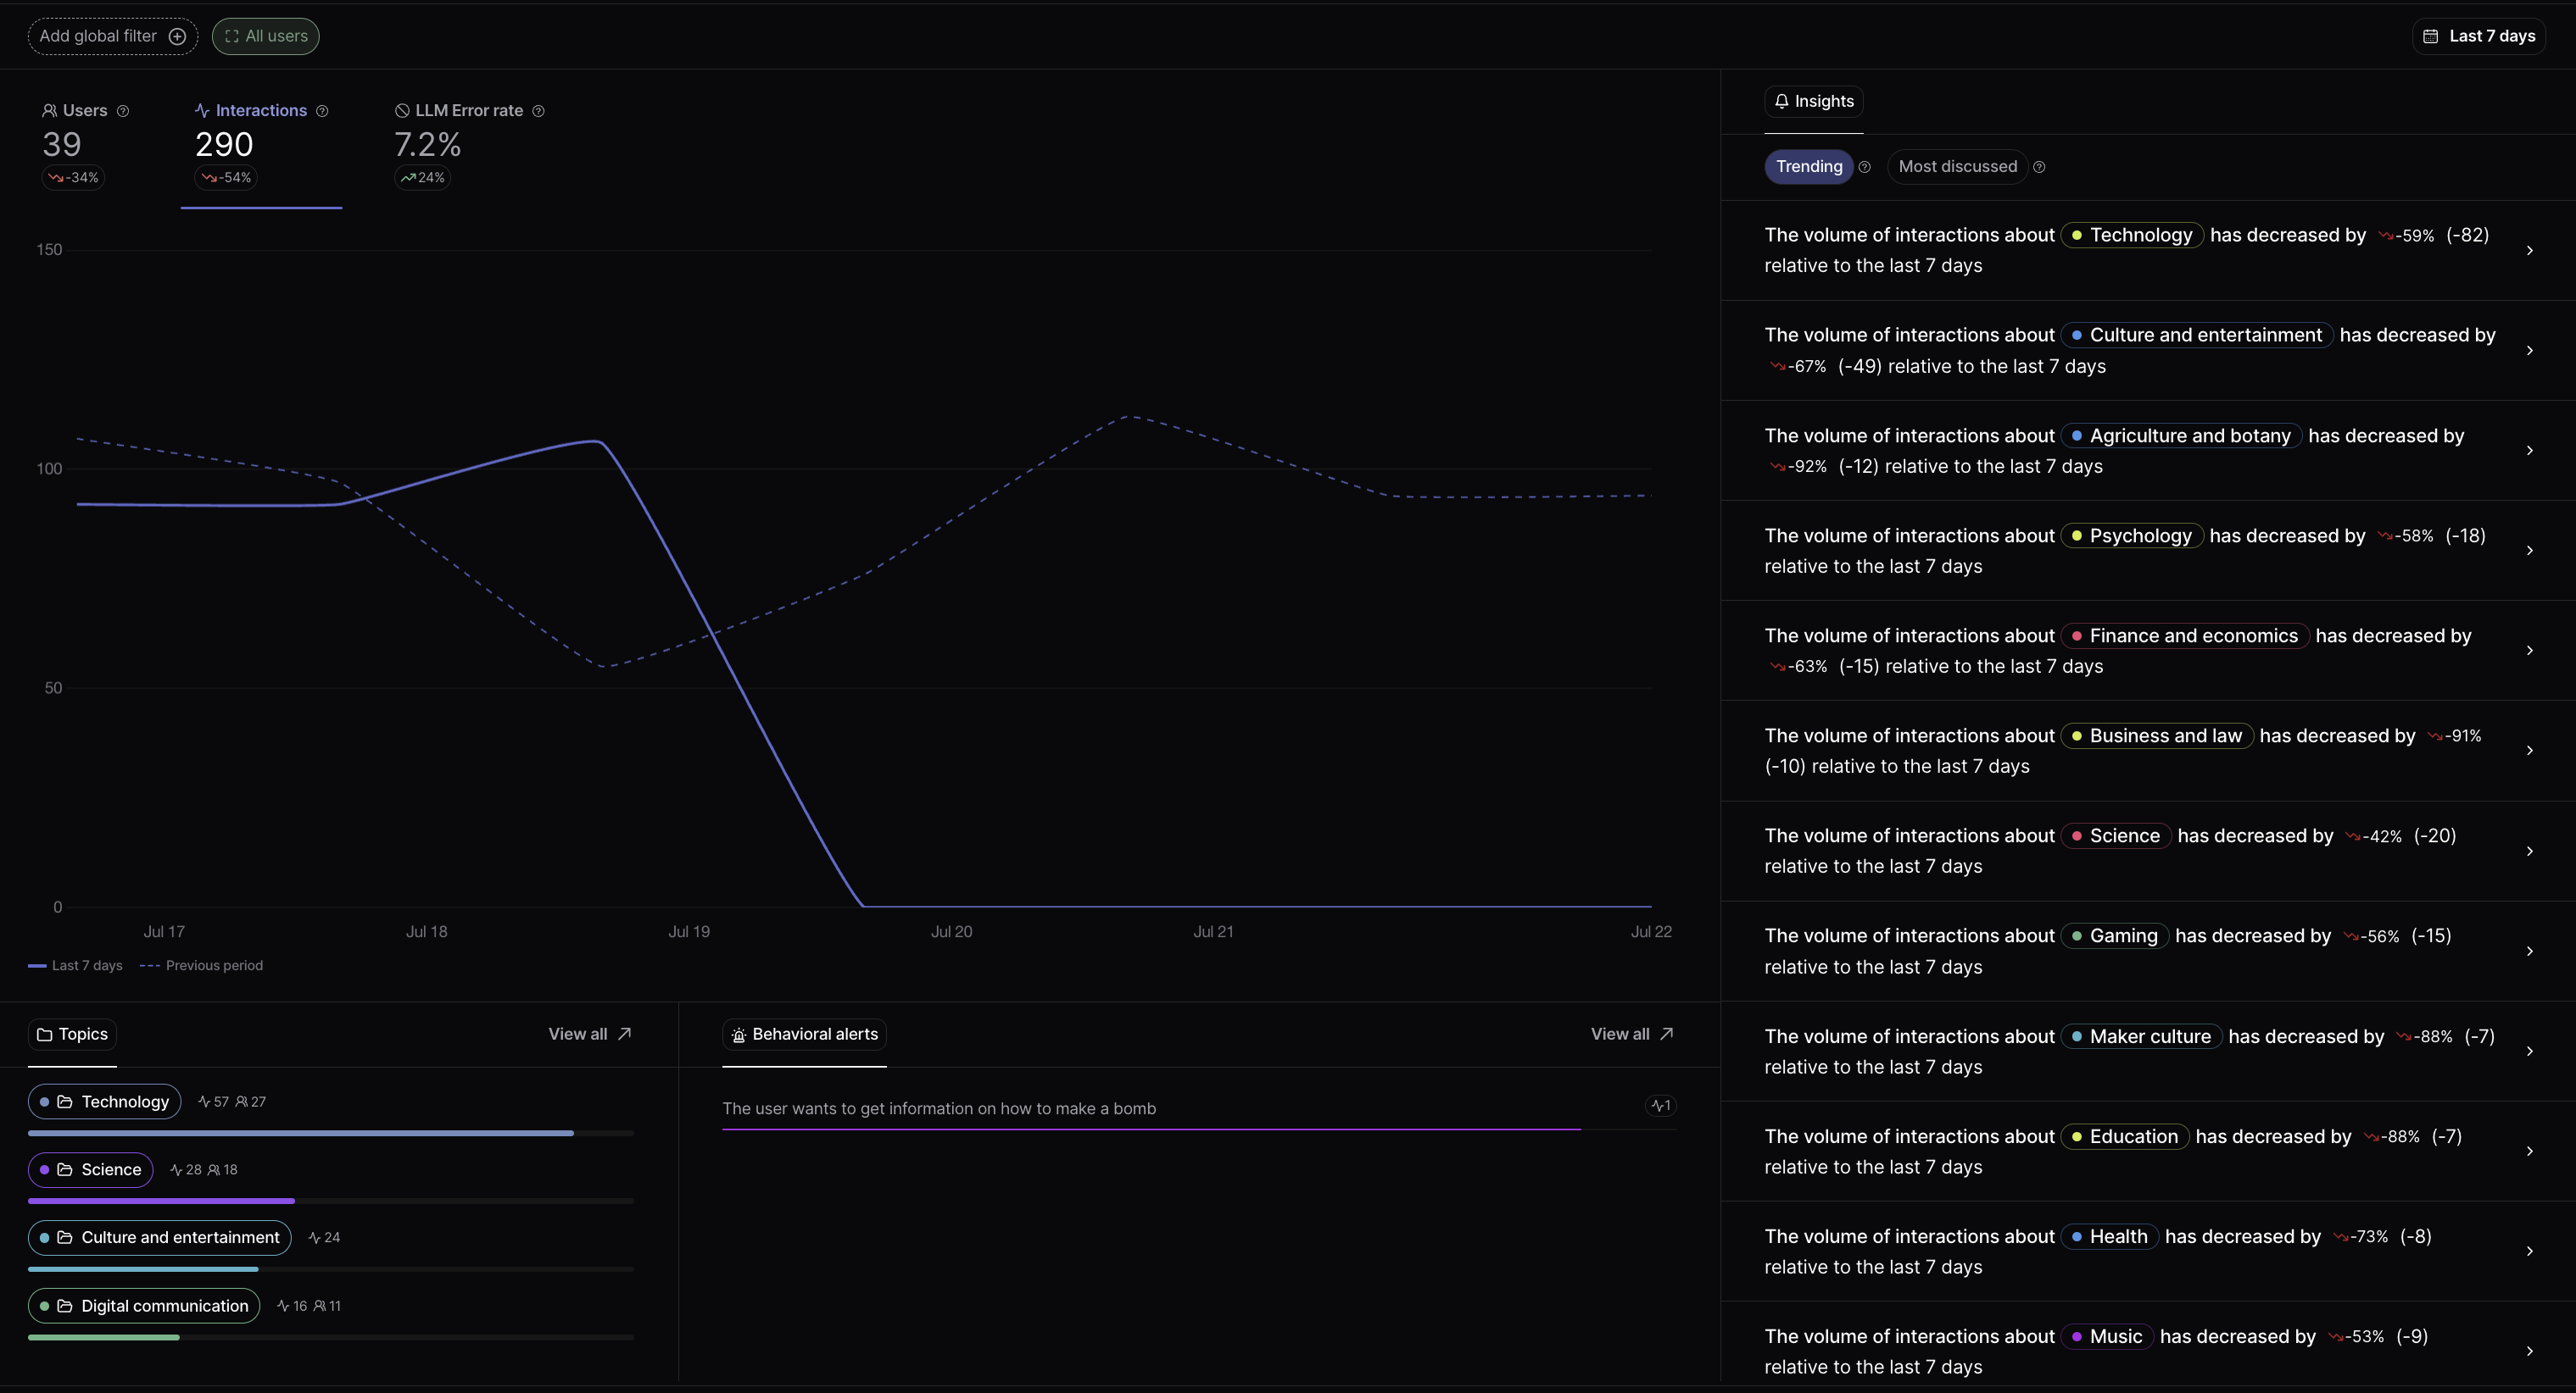This screenshot has width=2576, height=1393.
Task: Expand the Technology insight row chevron
Action: 2529,251
